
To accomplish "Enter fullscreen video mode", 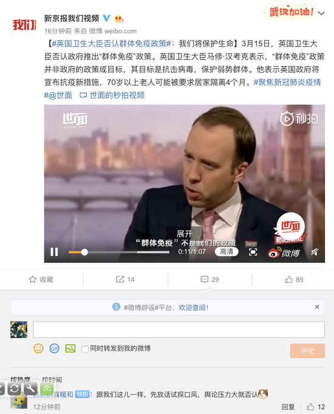I will (253, 252).
